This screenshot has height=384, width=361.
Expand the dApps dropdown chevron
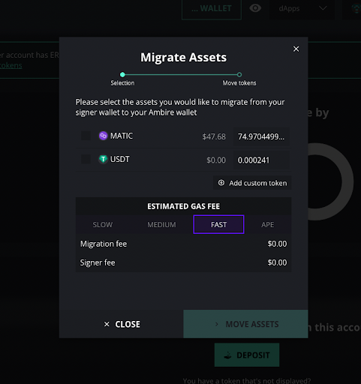coord(323,8)
